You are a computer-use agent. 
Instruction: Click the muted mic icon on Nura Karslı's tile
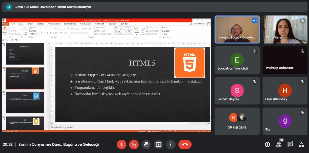[303, 21]
